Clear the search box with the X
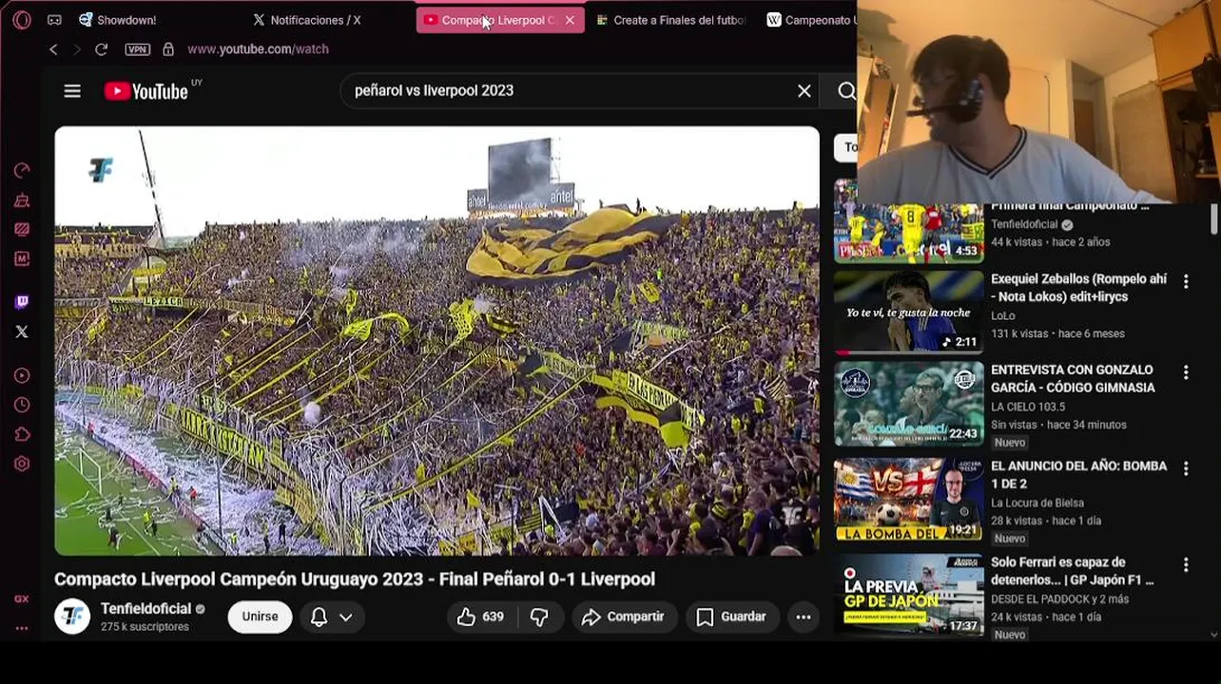This screenshot has width=1221, height=684. [x=804, y=91]
